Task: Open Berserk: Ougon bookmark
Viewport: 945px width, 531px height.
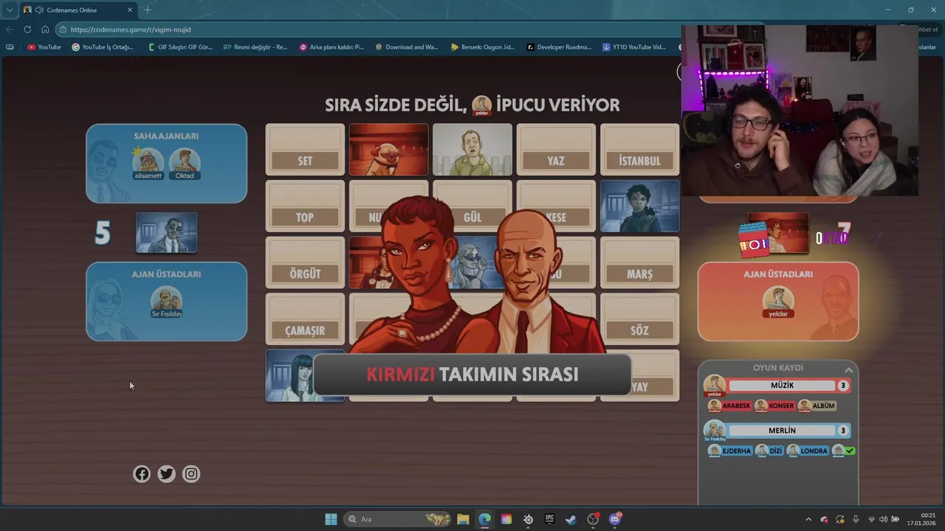Action: (483, 47)
